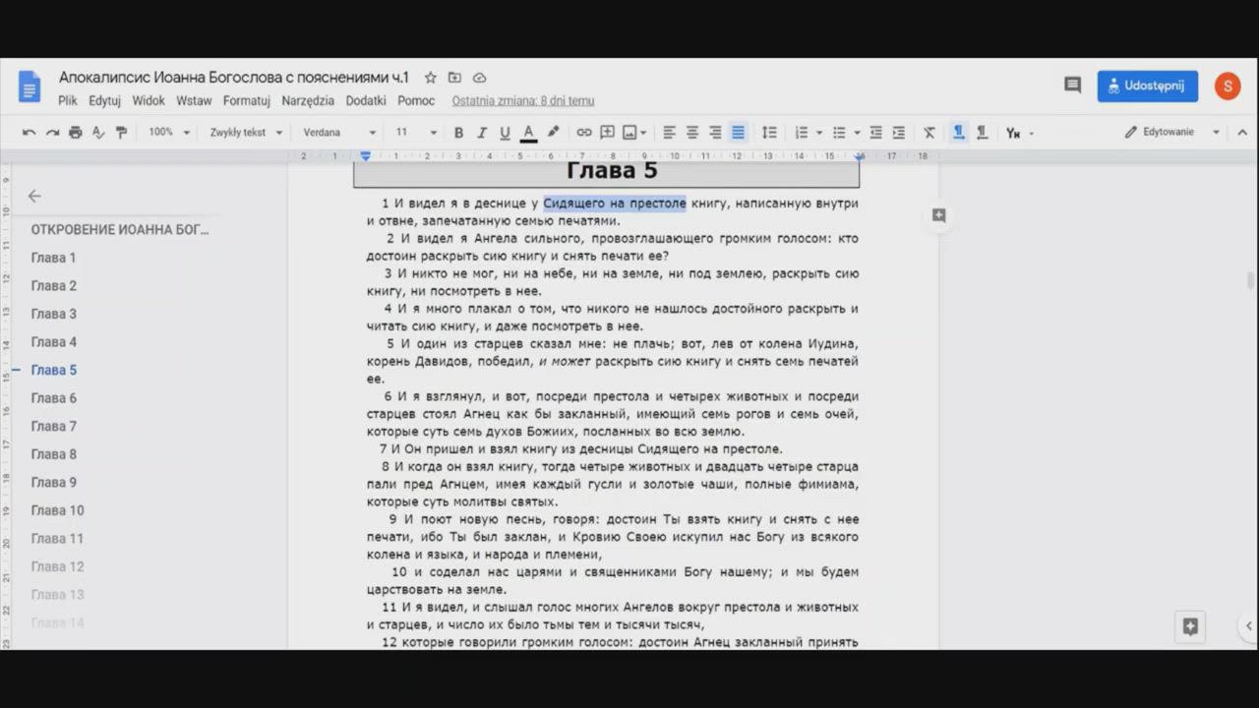Viewport: 1259px width, 708px height.
Task: Click the Undo arrow icon
Action: pos(29,133)
